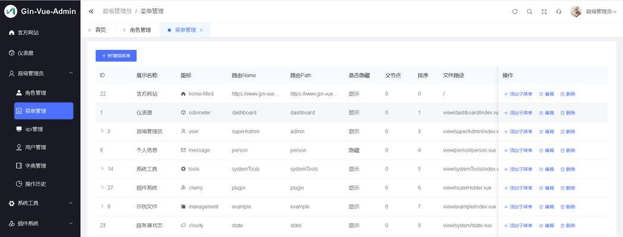Open 官方网站 in sidebar

point(40,33)
